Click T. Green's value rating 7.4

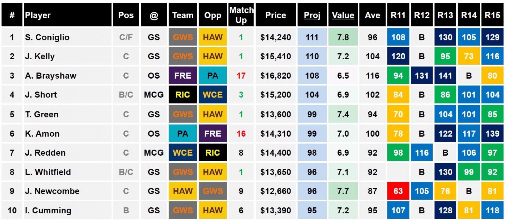(x=343, y=114)
